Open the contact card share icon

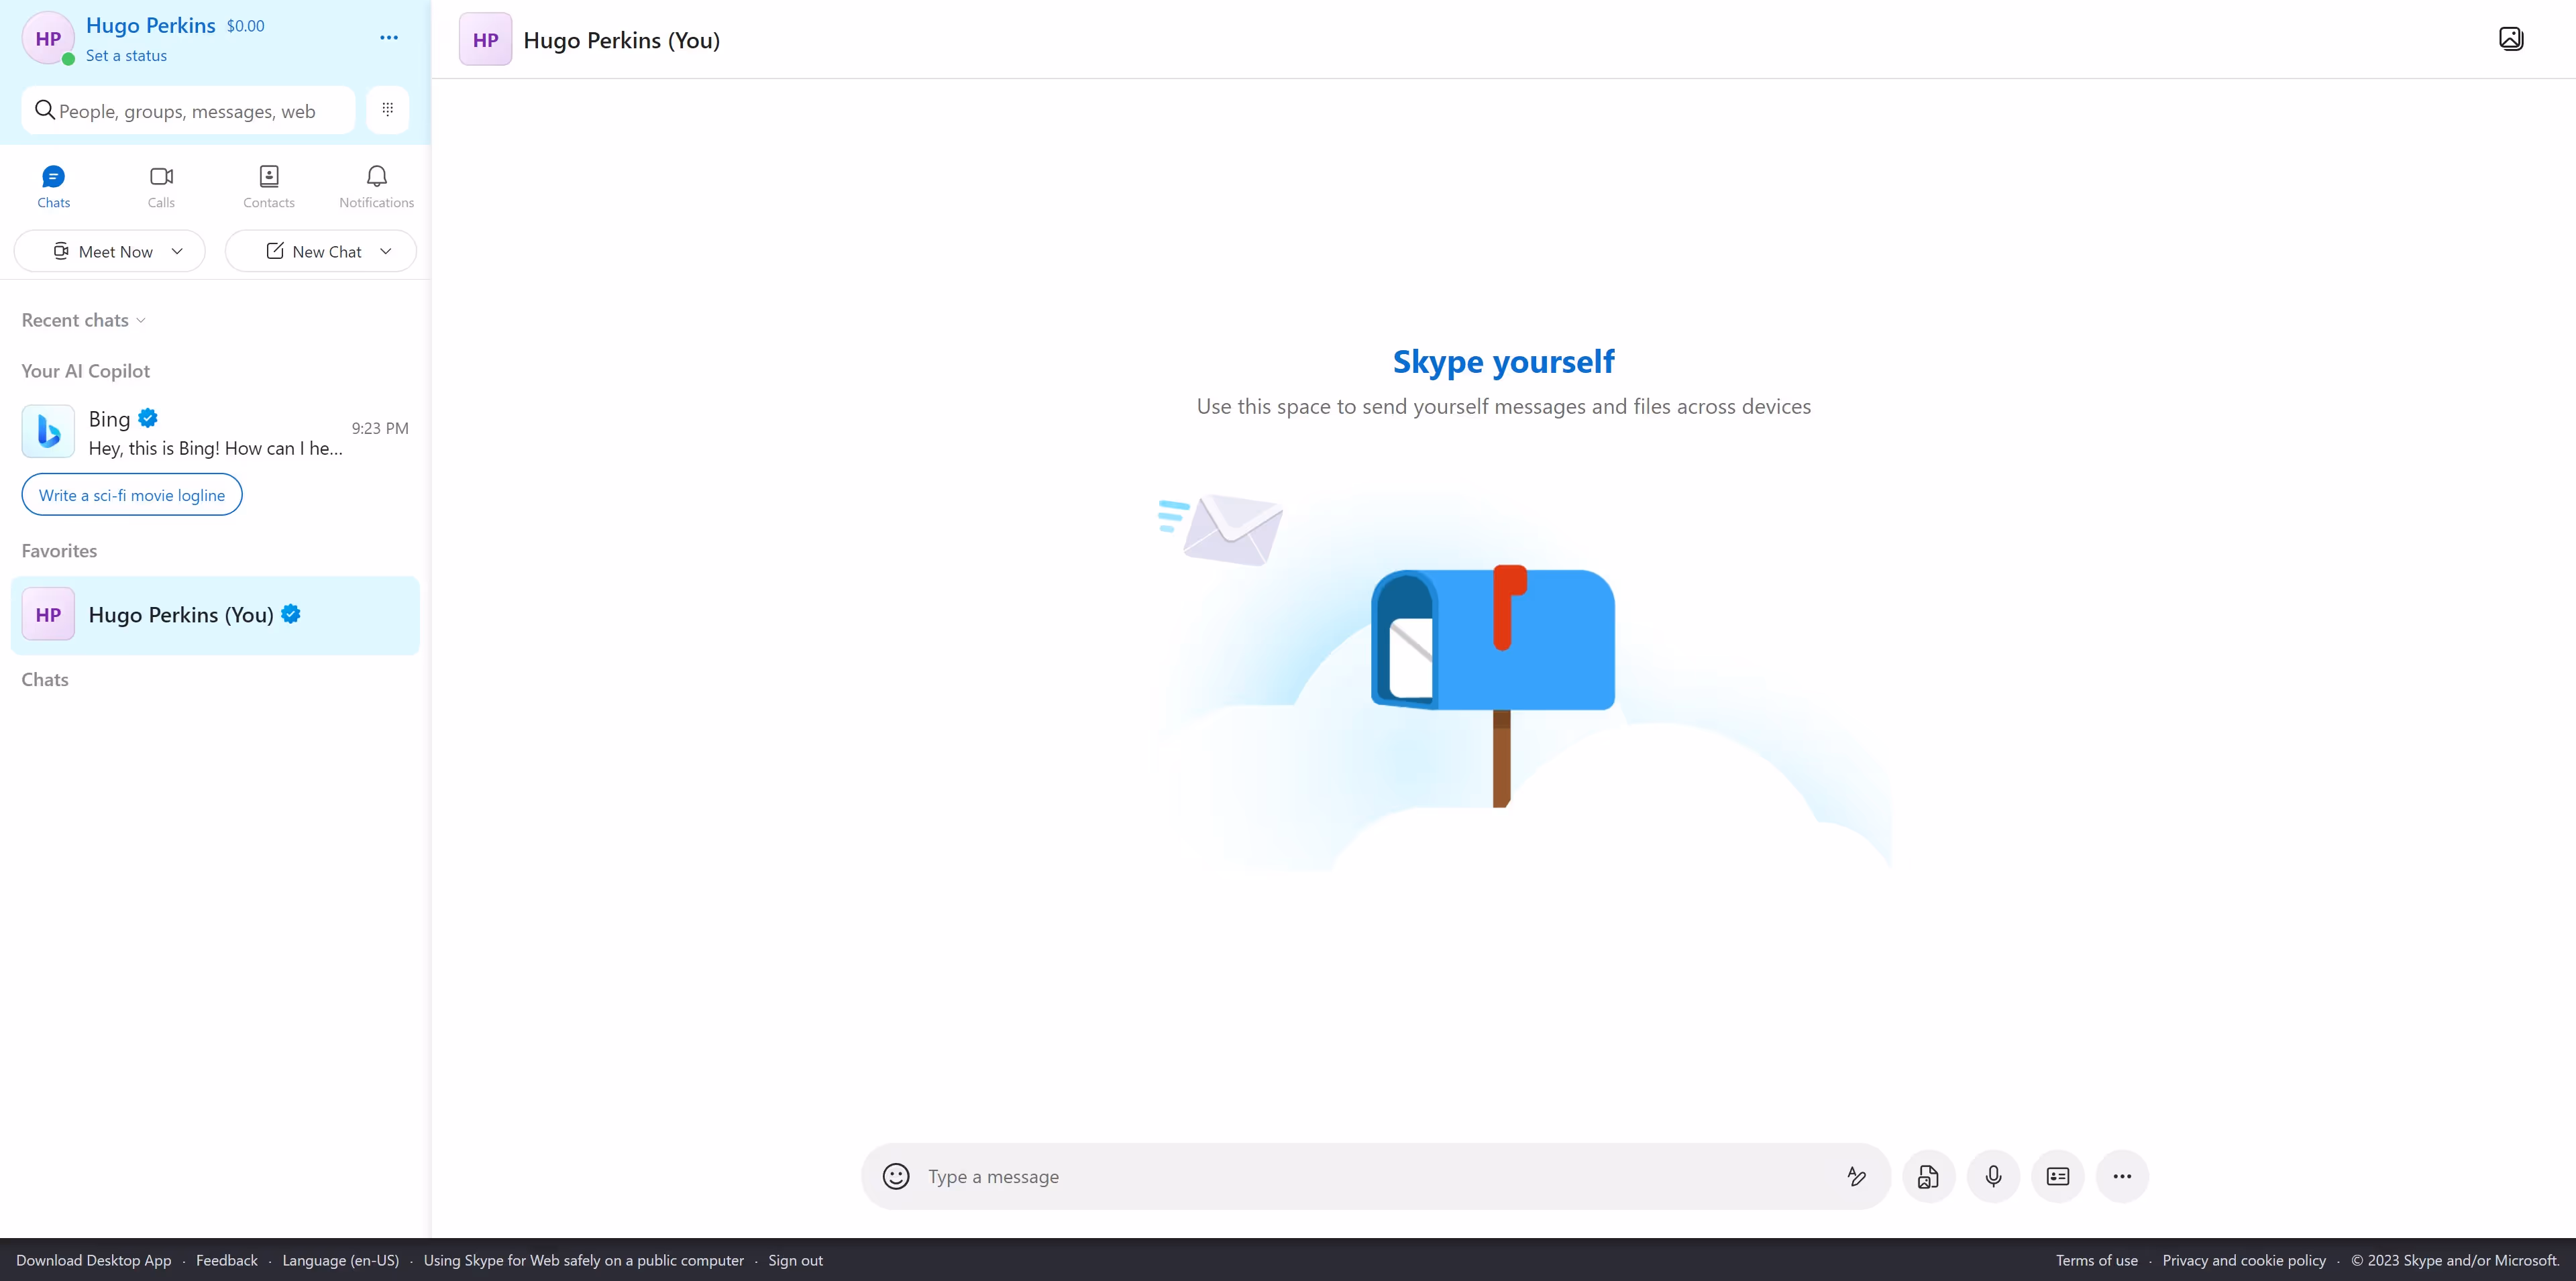pos(2058,1176)
